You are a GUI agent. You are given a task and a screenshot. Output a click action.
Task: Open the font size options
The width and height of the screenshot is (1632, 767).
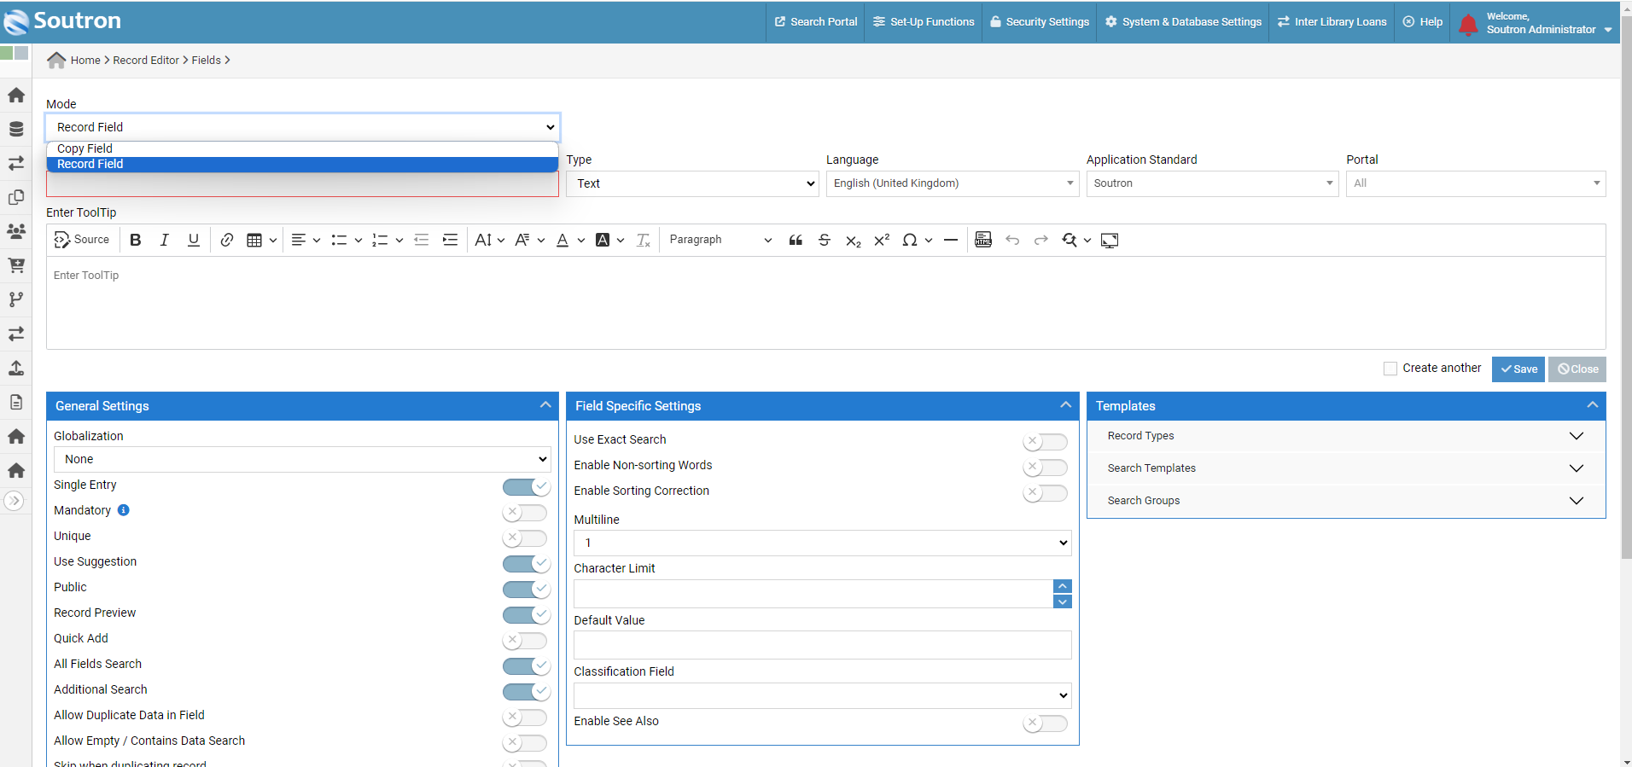point(490,240)
